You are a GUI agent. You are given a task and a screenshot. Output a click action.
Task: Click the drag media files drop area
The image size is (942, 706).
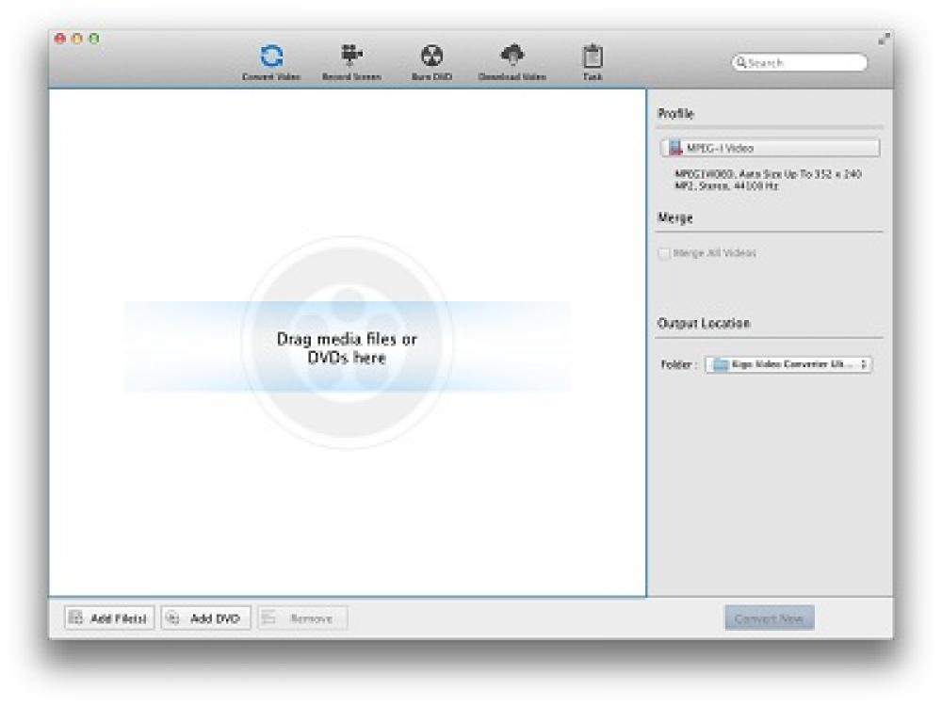pyautogui.click(x=349, y=348)
